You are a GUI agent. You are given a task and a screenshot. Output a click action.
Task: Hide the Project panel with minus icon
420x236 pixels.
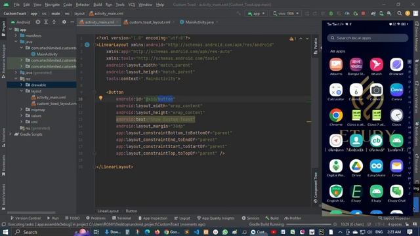72,22
